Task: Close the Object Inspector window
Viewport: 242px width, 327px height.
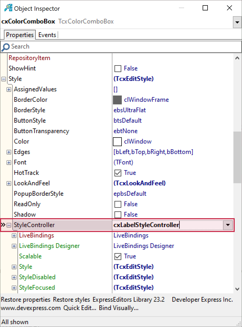Action: click(x=229, y=8)
